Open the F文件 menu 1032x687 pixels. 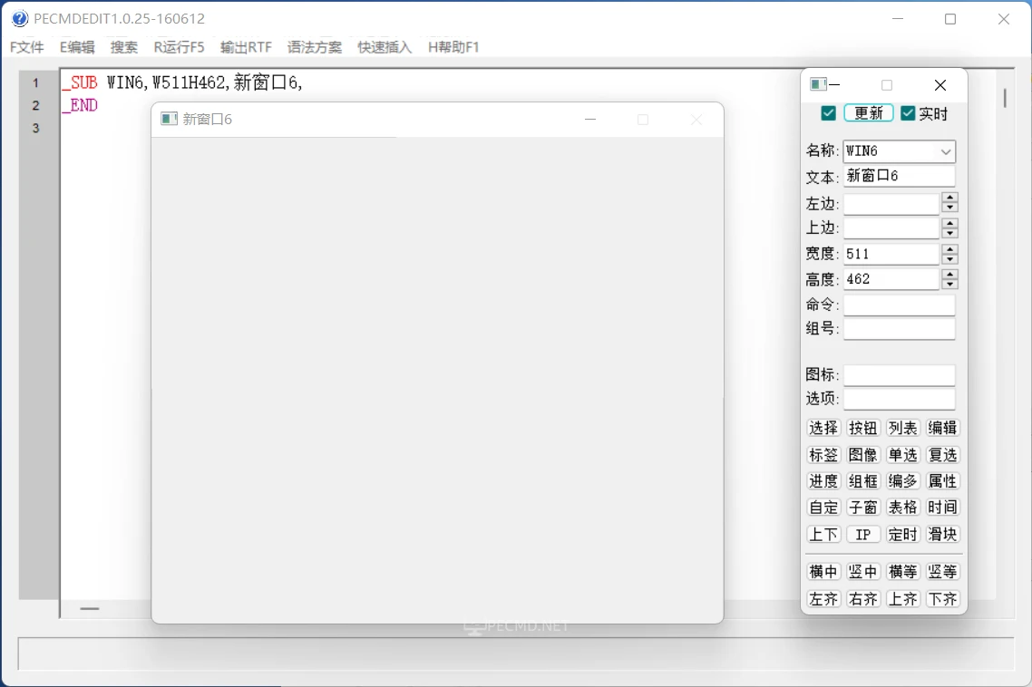pos(27,47)
